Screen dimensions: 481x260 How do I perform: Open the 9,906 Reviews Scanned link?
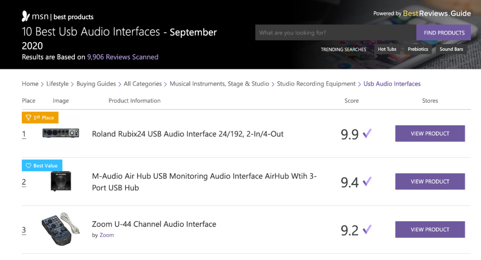(123, 57)
